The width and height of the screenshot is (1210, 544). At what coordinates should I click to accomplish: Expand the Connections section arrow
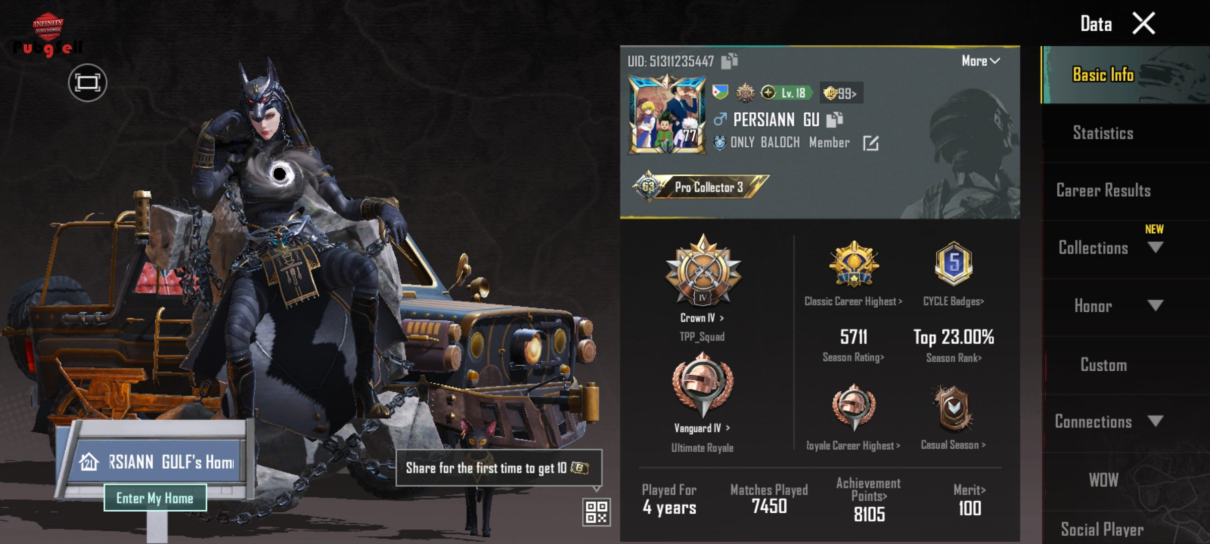(1155, 421)
